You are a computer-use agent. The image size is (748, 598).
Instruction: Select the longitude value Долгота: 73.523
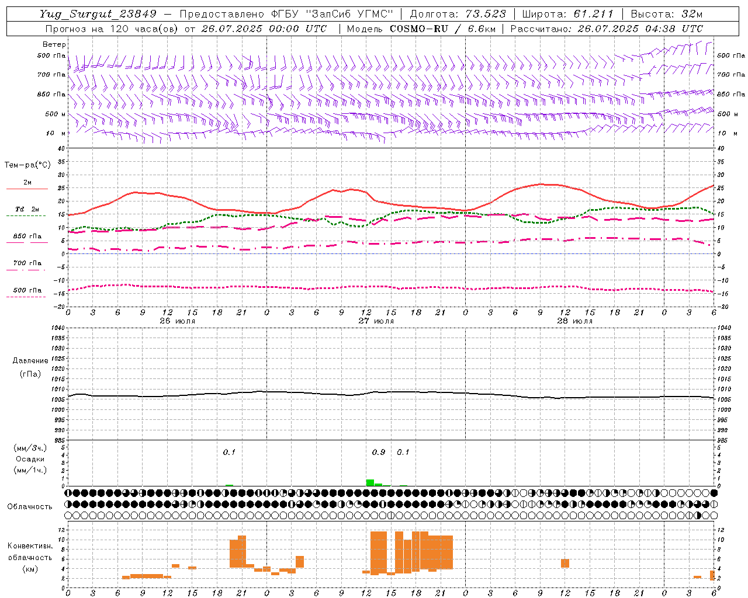pyautogui.click(x=458, y=14)
